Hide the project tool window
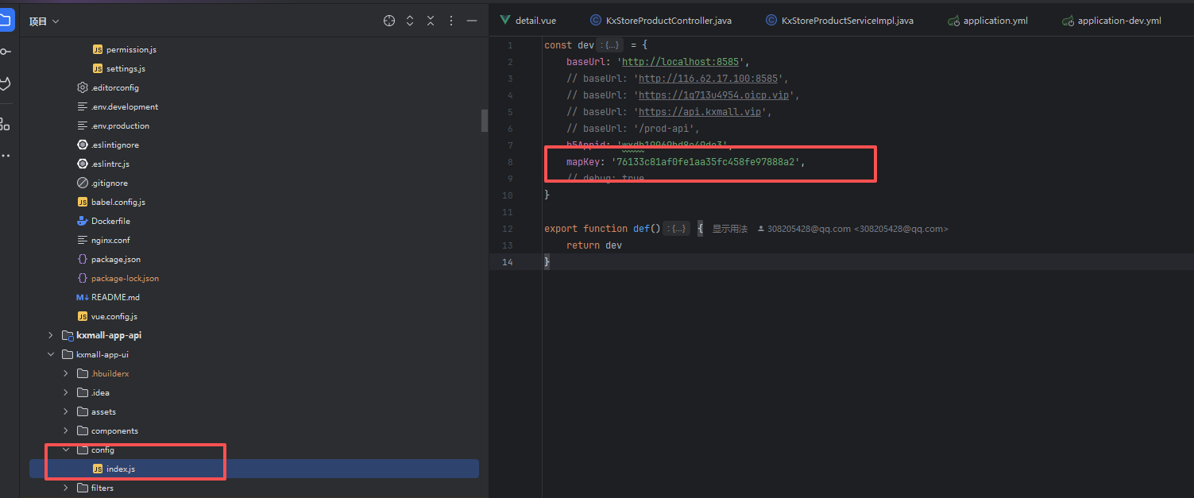This screenshot has width=1194, height=498. click(472, 21)
